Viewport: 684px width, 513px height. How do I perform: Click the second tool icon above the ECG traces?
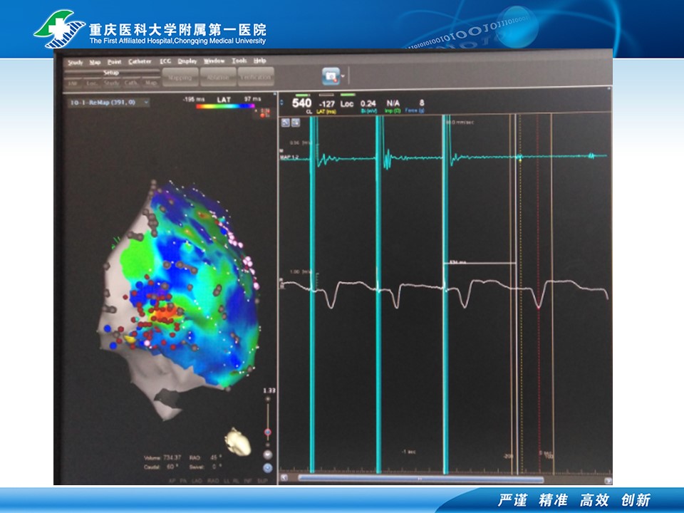coord(295,123)
